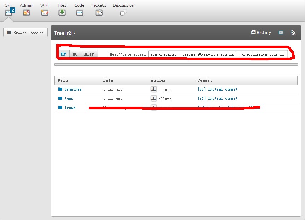Open the r2 revision link
This screenshot has height=220, width=305.
69,33
